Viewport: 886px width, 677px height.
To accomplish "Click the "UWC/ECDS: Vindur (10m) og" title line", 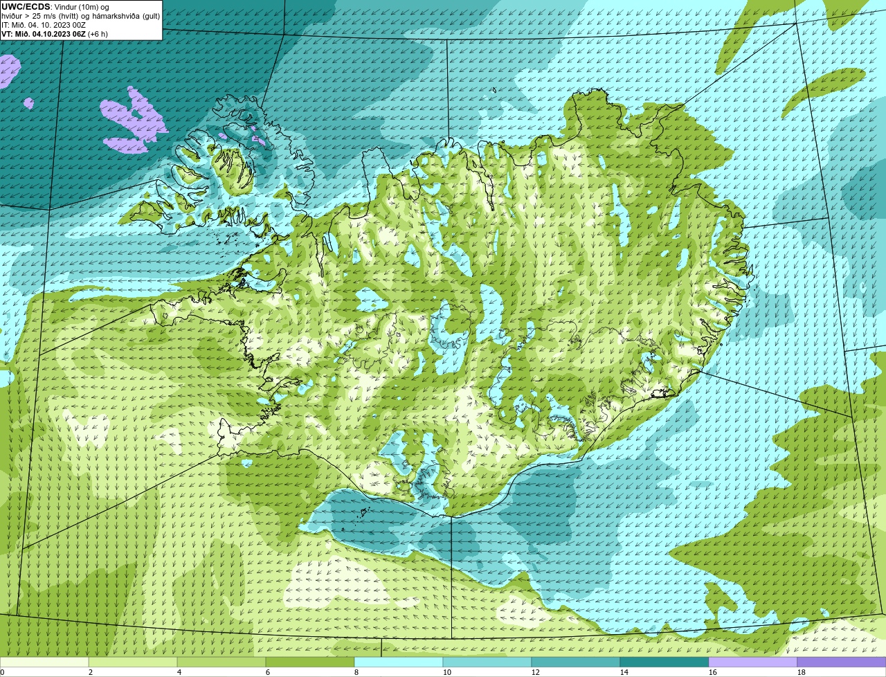I will pos(55,7).
